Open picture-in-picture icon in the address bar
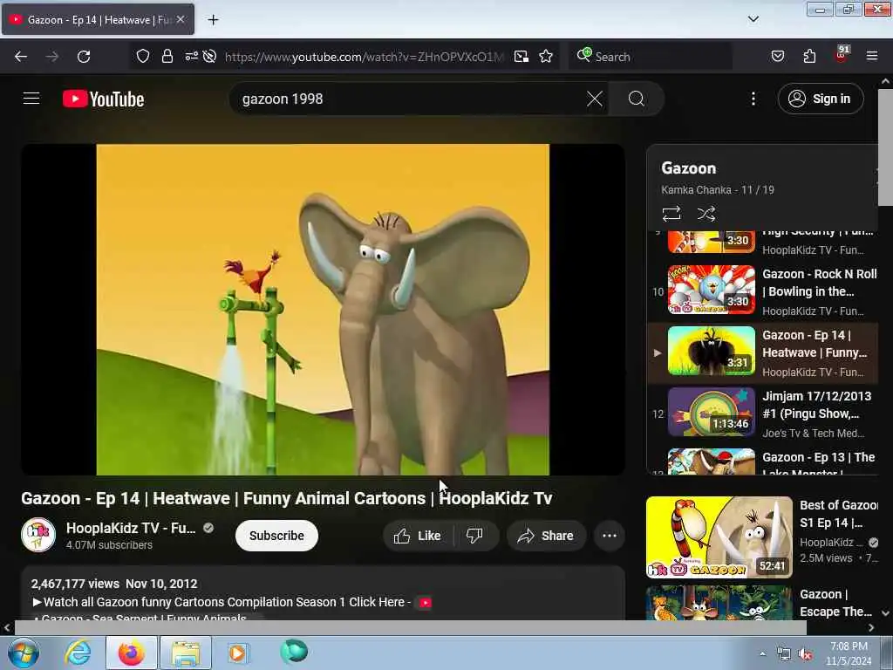The width and height of the screenshot is (893, 670). 521,57
